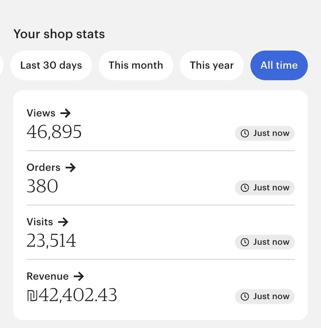Viewport: 321px width, 328px height.
Task: Open the Revenue stat details
Action: 48,276
